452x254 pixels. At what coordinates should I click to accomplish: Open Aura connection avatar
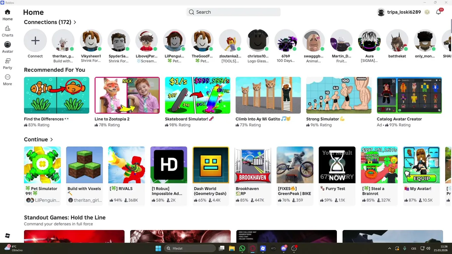[x=369, y=40]
